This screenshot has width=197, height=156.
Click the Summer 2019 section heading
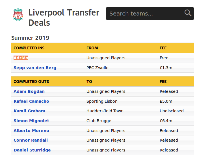pos(30,38)
